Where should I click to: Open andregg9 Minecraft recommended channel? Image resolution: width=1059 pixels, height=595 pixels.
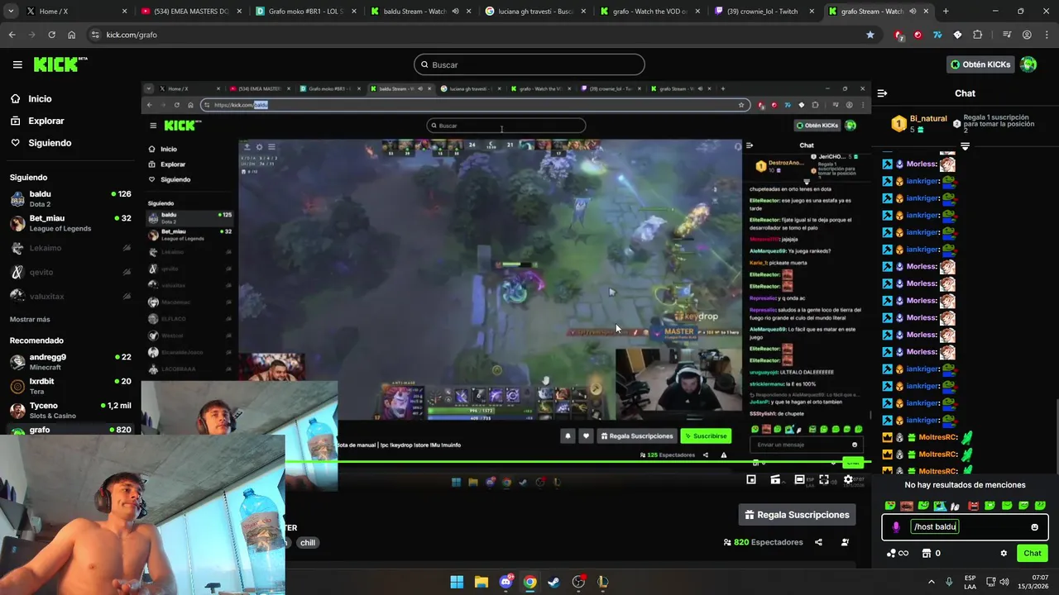coord(70,362)
